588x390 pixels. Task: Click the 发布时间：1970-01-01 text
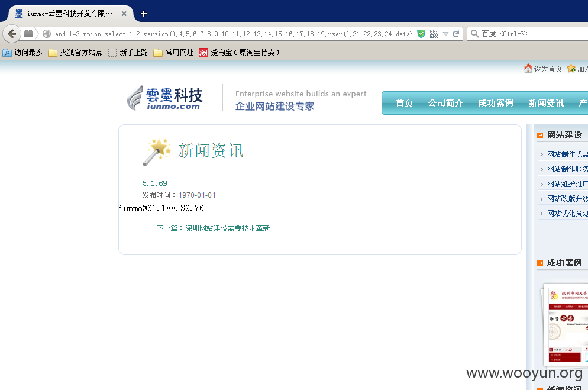(x=179, y=195)
